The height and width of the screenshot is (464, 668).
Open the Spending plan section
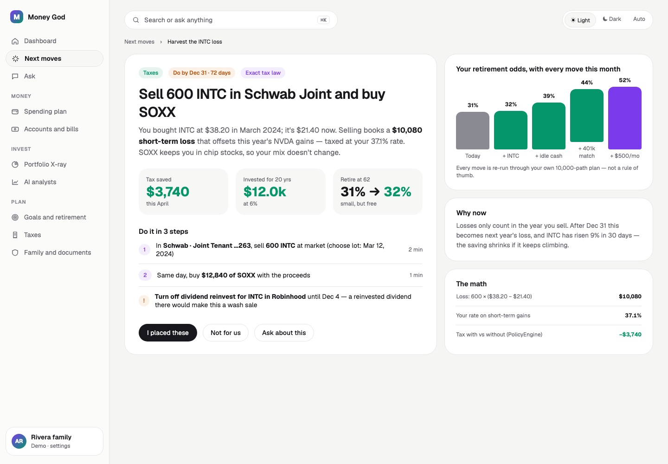click(x=54, y=111)
